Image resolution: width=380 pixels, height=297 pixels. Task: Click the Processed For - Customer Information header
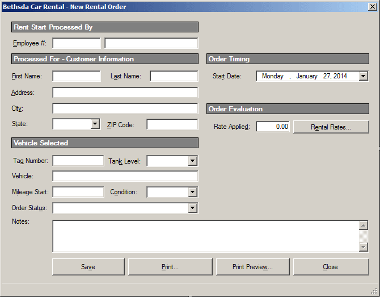[x=105, y=59]
